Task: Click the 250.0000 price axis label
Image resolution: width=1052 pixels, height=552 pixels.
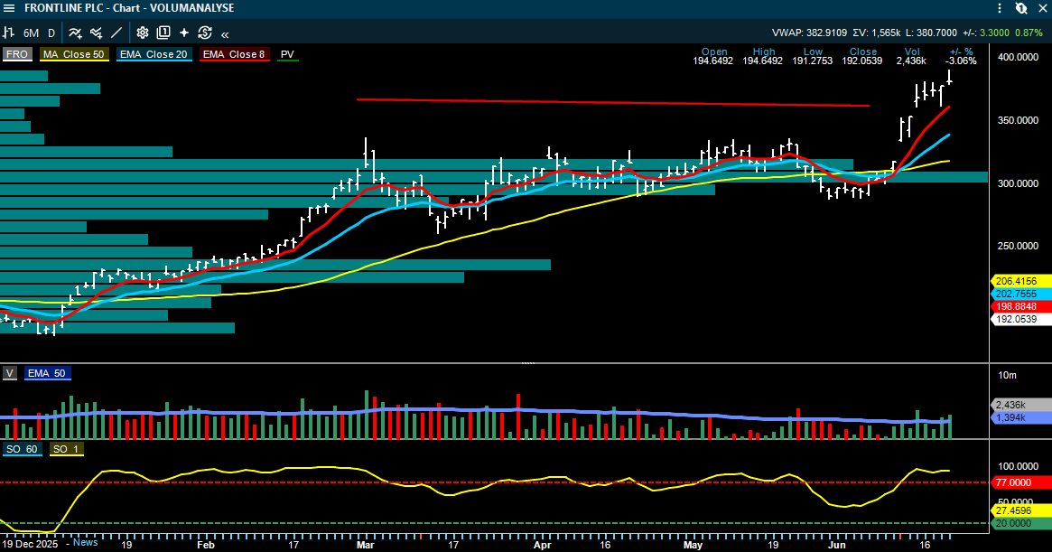Action: pyautogui.click(x=1018, y=246)
